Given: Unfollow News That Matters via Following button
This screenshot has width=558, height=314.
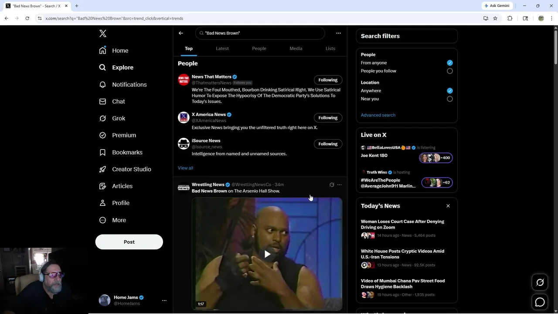Looking at the screenshot, I should tap(328, 80).
